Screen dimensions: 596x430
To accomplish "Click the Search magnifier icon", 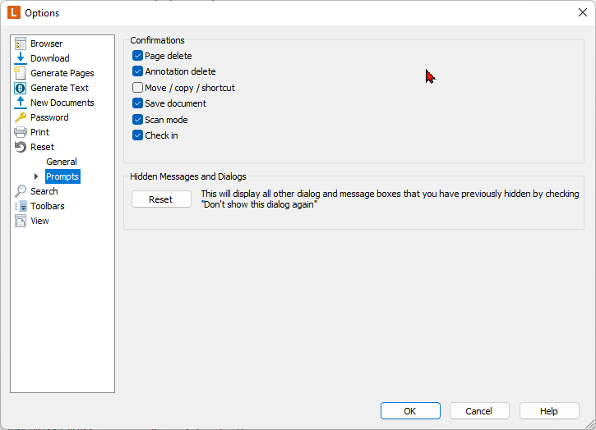I will pyautogui.click(x=21, y=191).
